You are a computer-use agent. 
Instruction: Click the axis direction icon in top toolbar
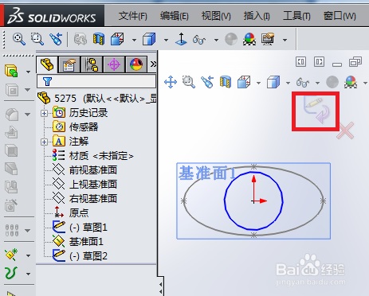click(x=181, y=39)
